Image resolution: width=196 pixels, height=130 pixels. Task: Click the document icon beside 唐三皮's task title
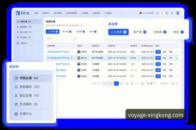coord(72,58)
